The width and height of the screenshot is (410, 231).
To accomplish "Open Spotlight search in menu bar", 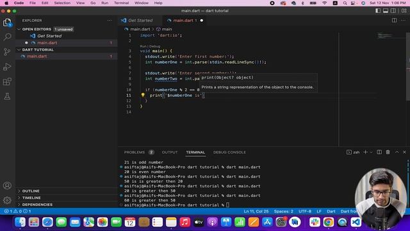I will (x=345, y=3).
